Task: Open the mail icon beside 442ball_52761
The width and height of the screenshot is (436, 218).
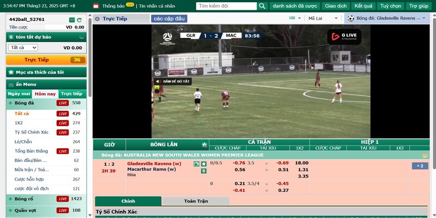Action: point(72,20)
